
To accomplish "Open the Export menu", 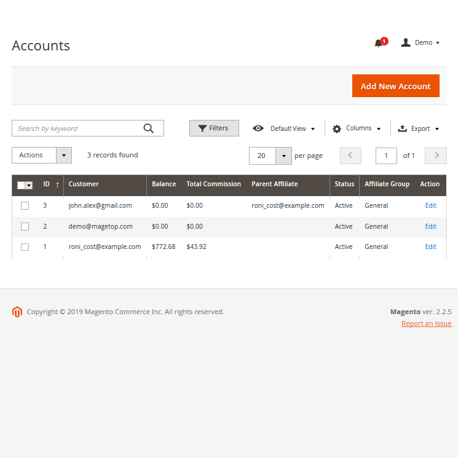I will [419, 128].
